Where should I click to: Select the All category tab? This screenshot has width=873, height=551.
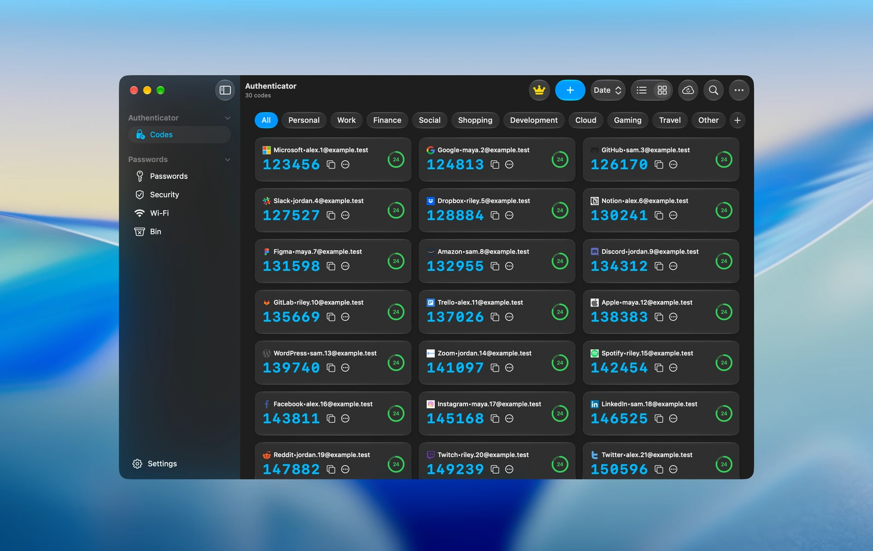coord(266,120)
